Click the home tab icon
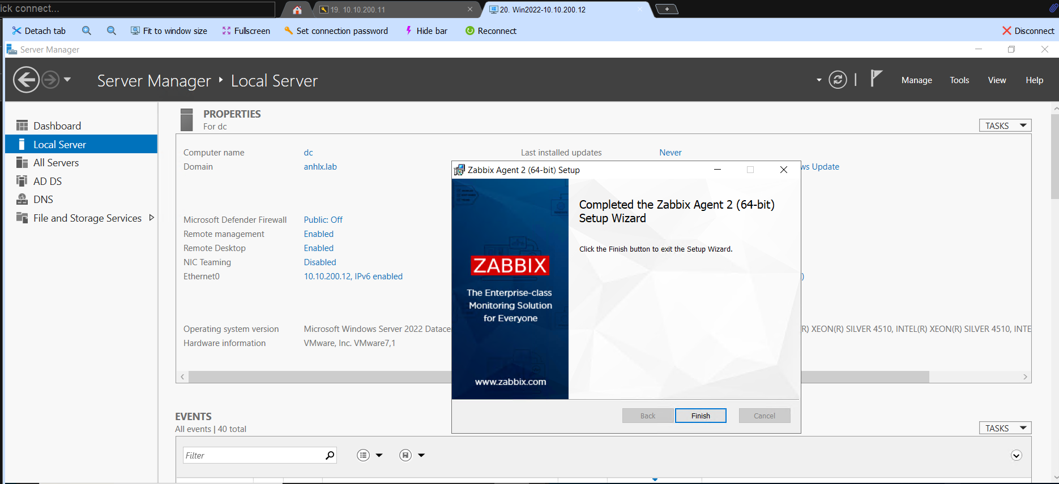Screen dimensions: 1059x484 pyautogui.click(x=297, y=10)
